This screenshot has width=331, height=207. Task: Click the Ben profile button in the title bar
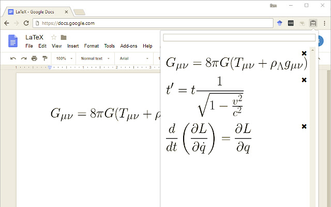[273, 6]
